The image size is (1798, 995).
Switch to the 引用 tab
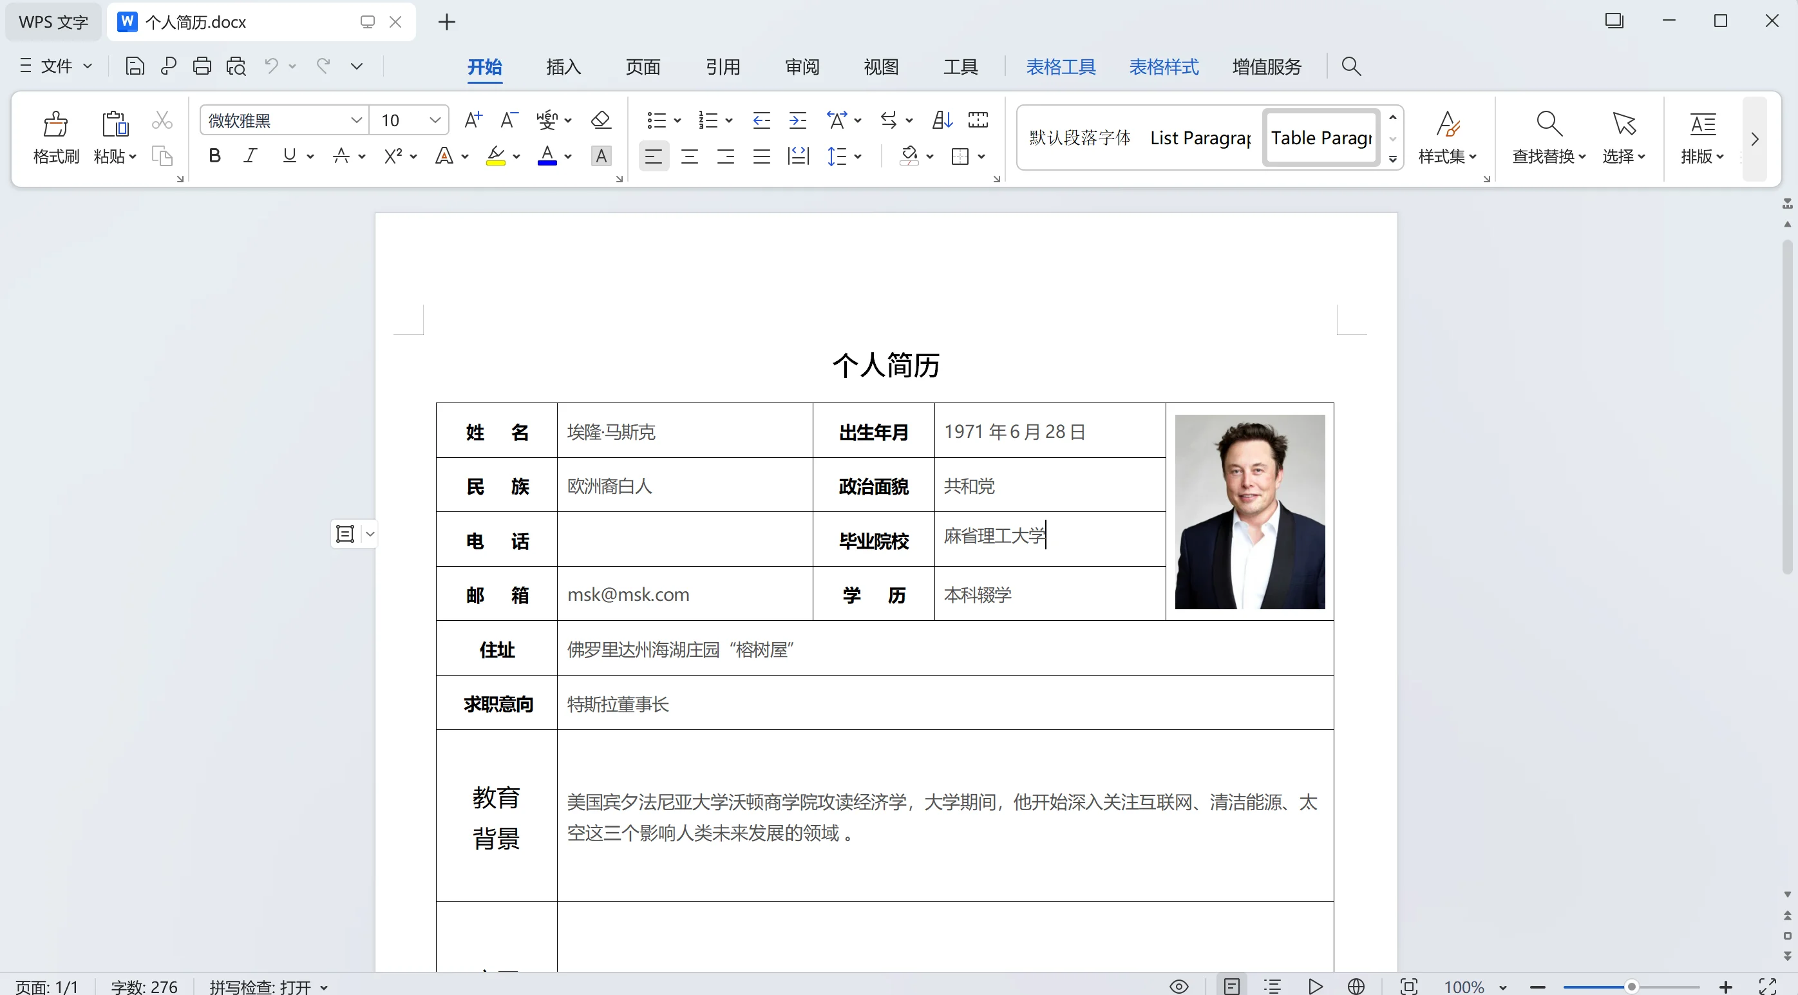723,66
